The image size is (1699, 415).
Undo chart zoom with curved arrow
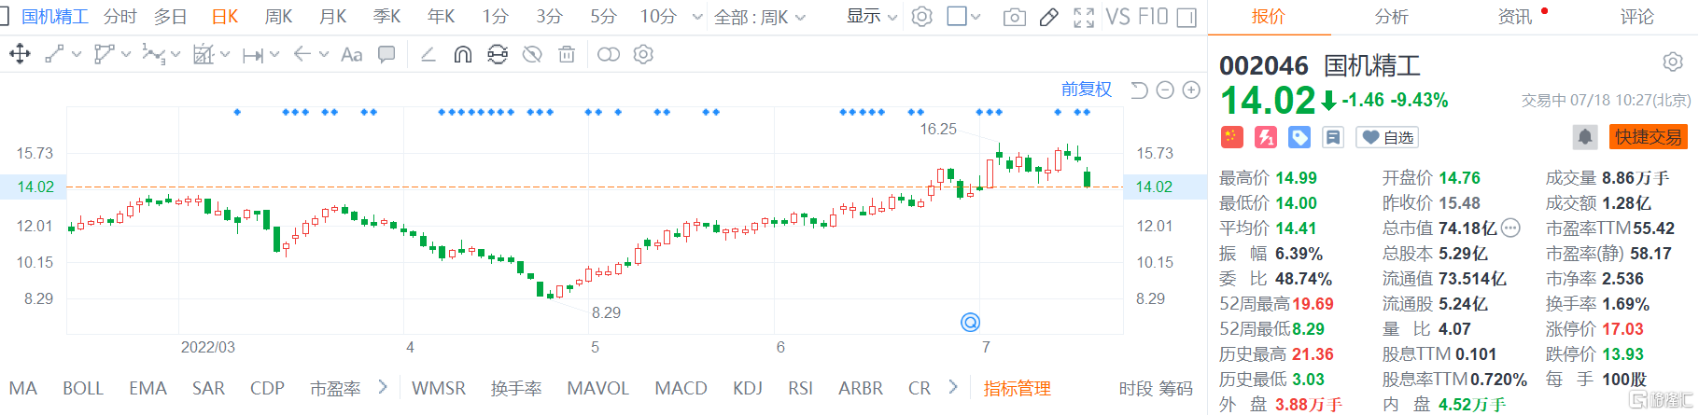(1139, 90)
